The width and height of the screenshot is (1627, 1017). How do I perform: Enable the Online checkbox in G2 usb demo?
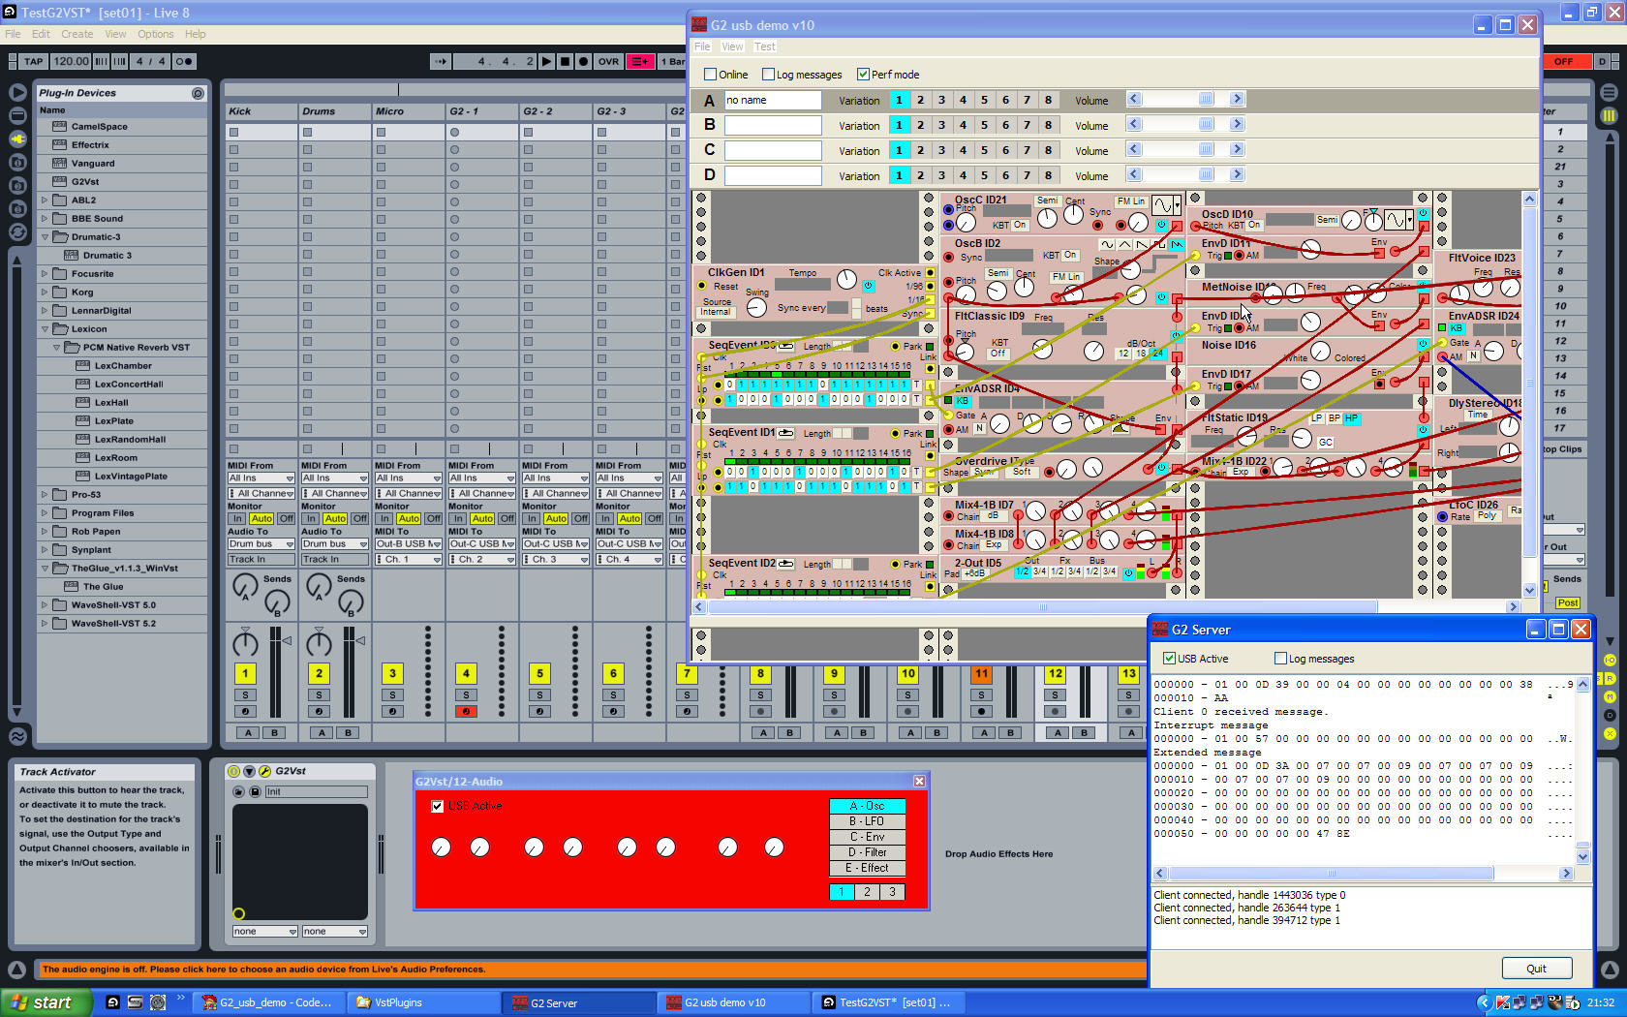tap(711, 75)
